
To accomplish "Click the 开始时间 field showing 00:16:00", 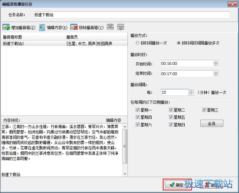I will pos(187,63).
